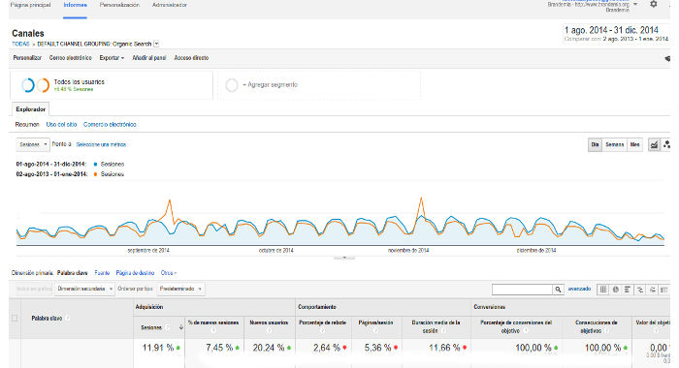
Task: Click the orange spike in September chart
Action: [170, 201]
